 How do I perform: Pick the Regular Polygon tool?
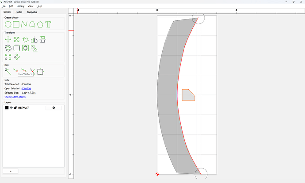[x=40, y=24]
